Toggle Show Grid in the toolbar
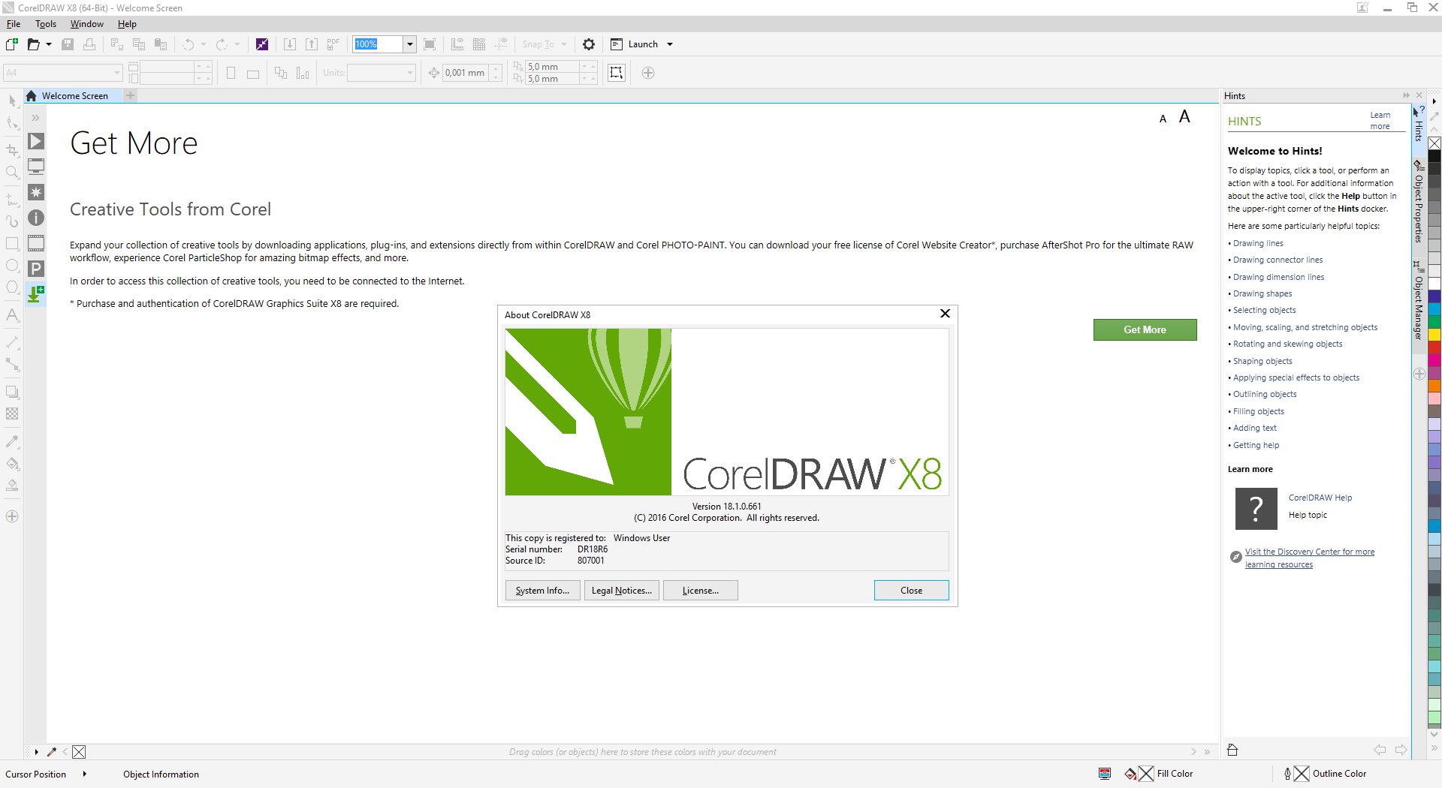The width and height of the screenshot is (1442, 788). 479,44
